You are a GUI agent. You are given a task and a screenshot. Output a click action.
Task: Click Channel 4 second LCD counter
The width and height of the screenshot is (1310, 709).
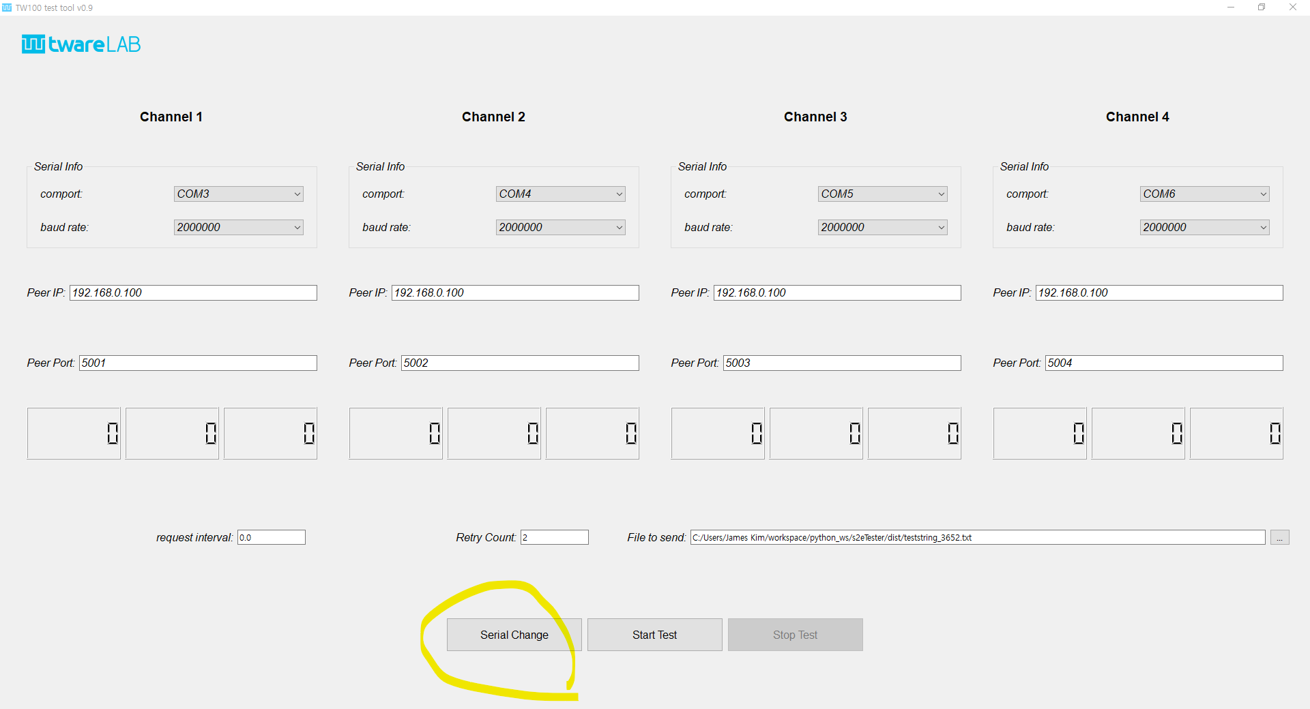[1138, 434]
